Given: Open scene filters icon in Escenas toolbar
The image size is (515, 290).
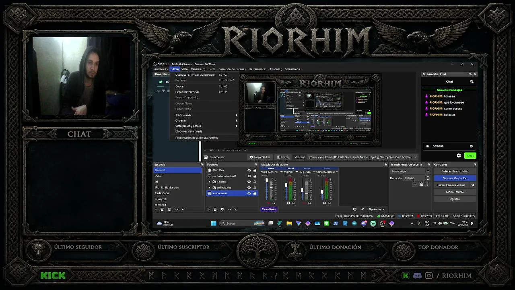Looking at the screenshot, I should pyautogui.click(x=169, y=209).
